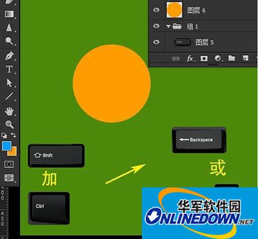
Task: Click the orange circle on canvas
Action: tap(112, 83)
